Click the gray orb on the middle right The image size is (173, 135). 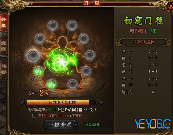(x=90, y=55)
